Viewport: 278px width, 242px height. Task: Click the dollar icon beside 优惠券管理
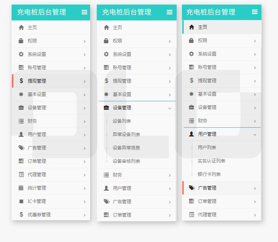click(21, 215)
